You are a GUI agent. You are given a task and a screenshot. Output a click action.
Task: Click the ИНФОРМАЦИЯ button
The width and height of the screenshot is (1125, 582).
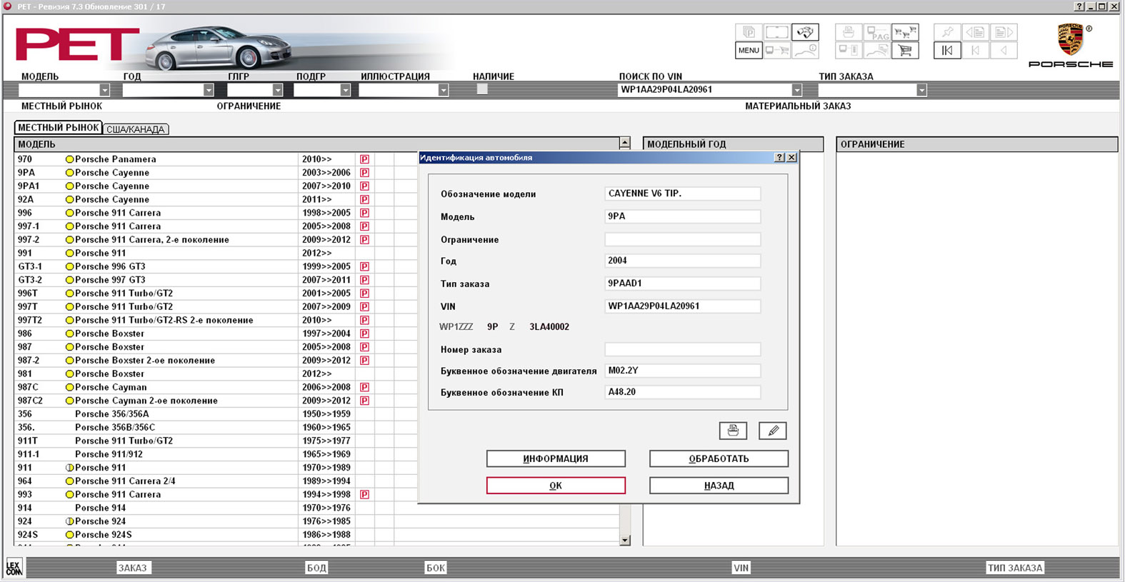pyautogui.click(x=556, y=458)
